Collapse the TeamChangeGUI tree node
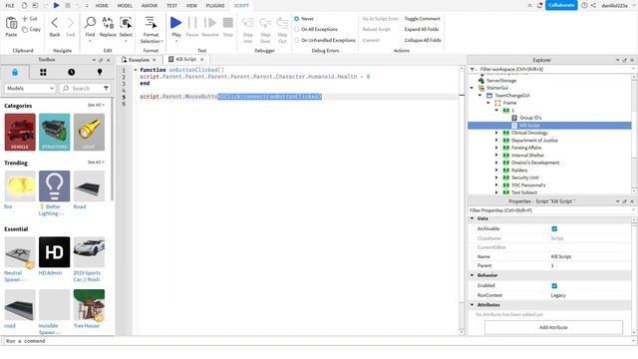This screenshot has width=638, height=359. 480,96
